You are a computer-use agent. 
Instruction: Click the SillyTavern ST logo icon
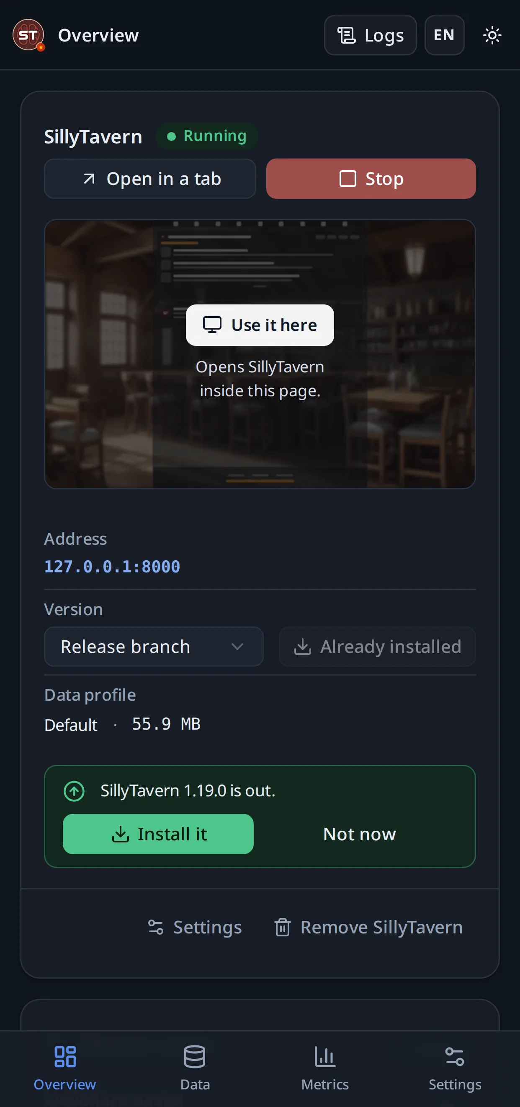tap(28, 35)
